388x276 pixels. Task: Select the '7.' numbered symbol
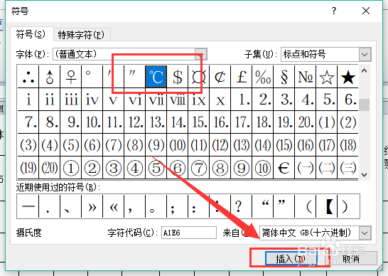point(28,122)
